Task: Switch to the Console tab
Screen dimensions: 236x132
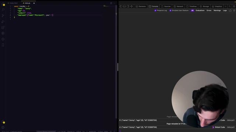Action: point(153,7)
